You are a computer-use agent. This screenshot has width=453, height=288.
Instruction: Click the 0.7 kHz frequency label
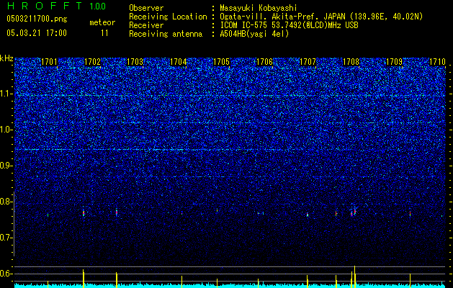point(6,238)
